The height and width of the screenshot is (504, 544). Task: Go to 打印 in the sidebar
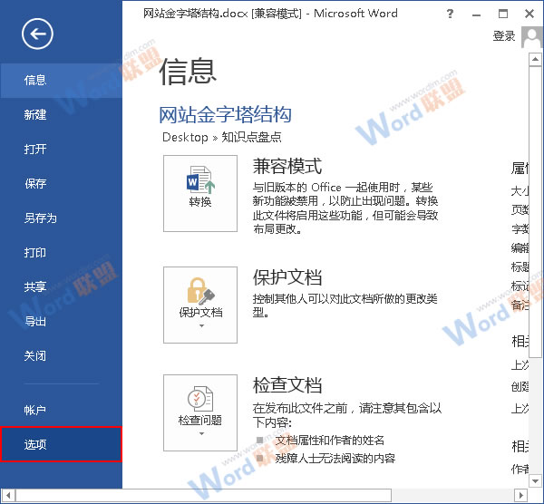61,253
